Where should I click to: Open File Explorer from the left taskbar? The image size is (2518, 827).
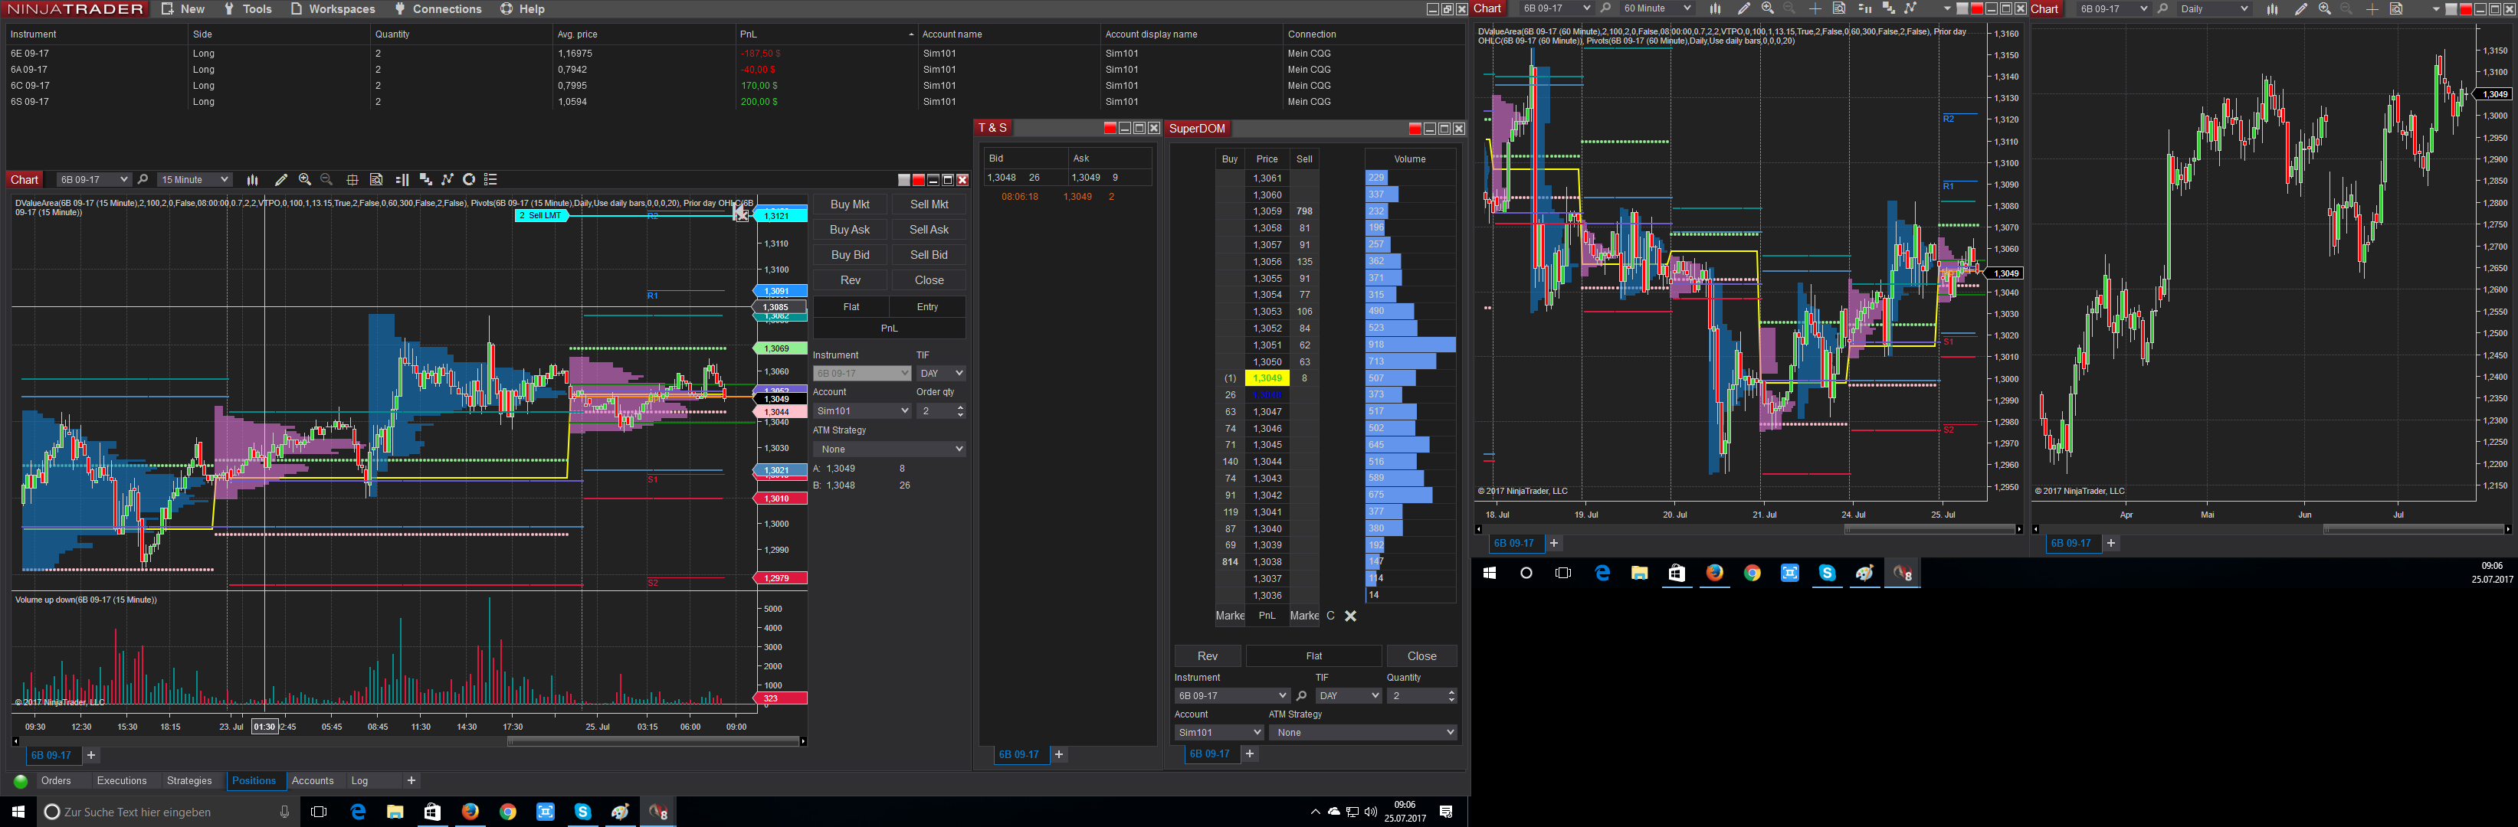click(x=395, y=812)
